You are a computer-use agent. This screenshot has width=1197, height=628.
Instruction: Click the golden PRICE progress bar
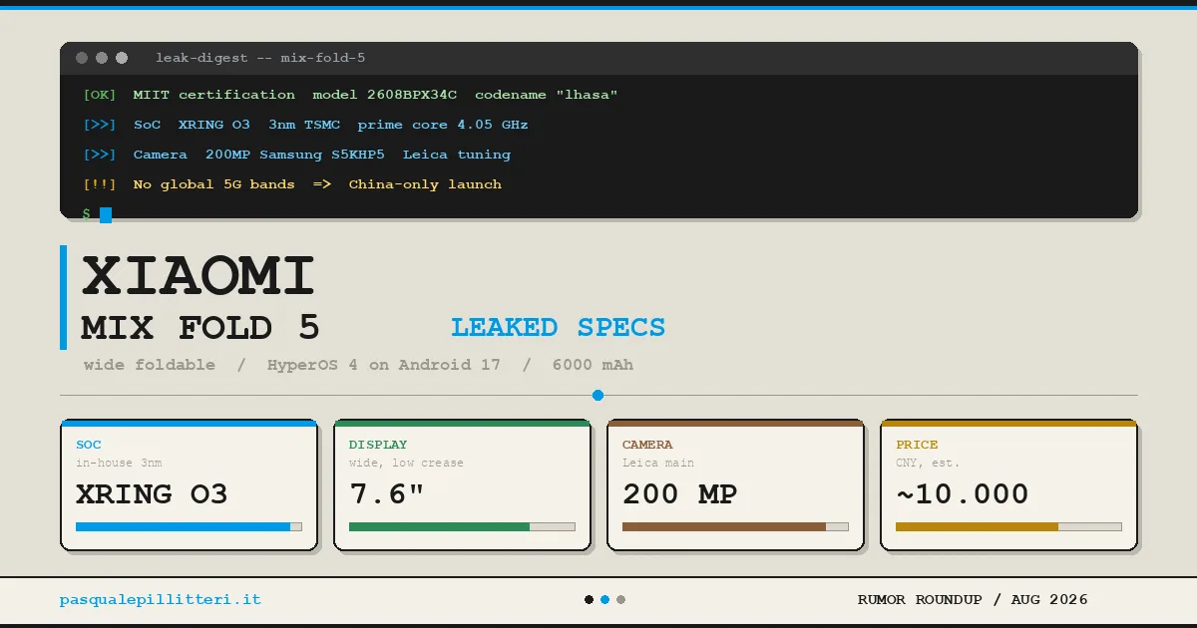click(x=1008, y=526)
